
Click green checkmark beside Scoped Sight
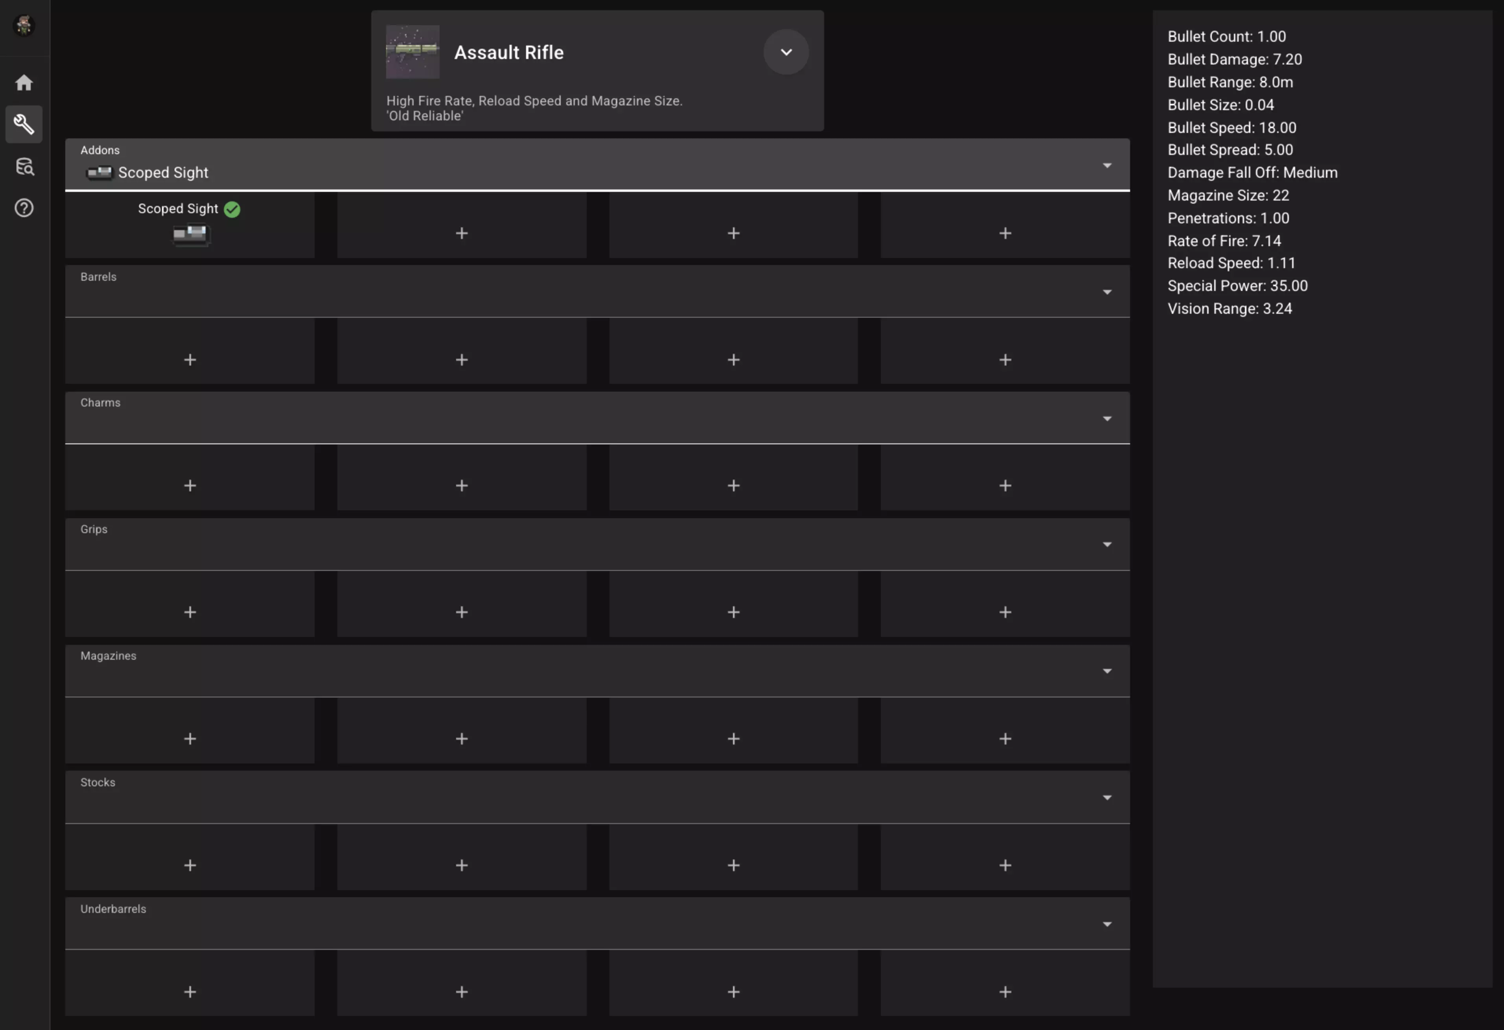[232, 209]
